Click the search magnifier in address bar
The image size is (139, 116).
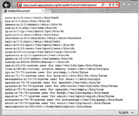(x=103, y=5)
